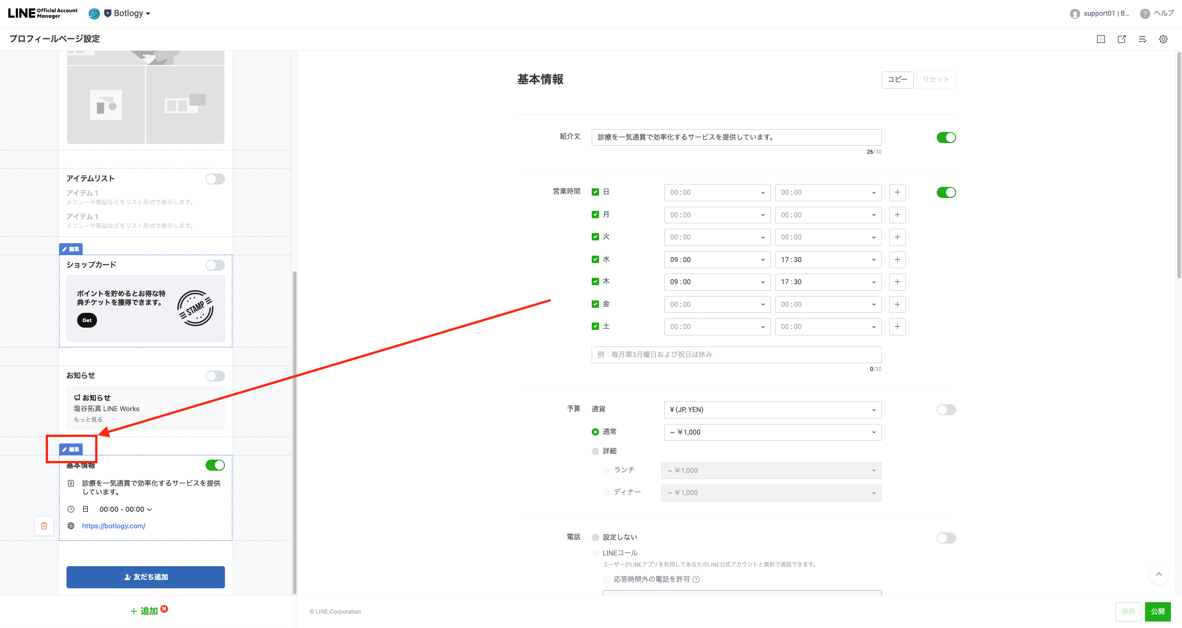1182x628 pixels.
Task: Select the 詳細 budget radio button
Action: coord(595,451)
